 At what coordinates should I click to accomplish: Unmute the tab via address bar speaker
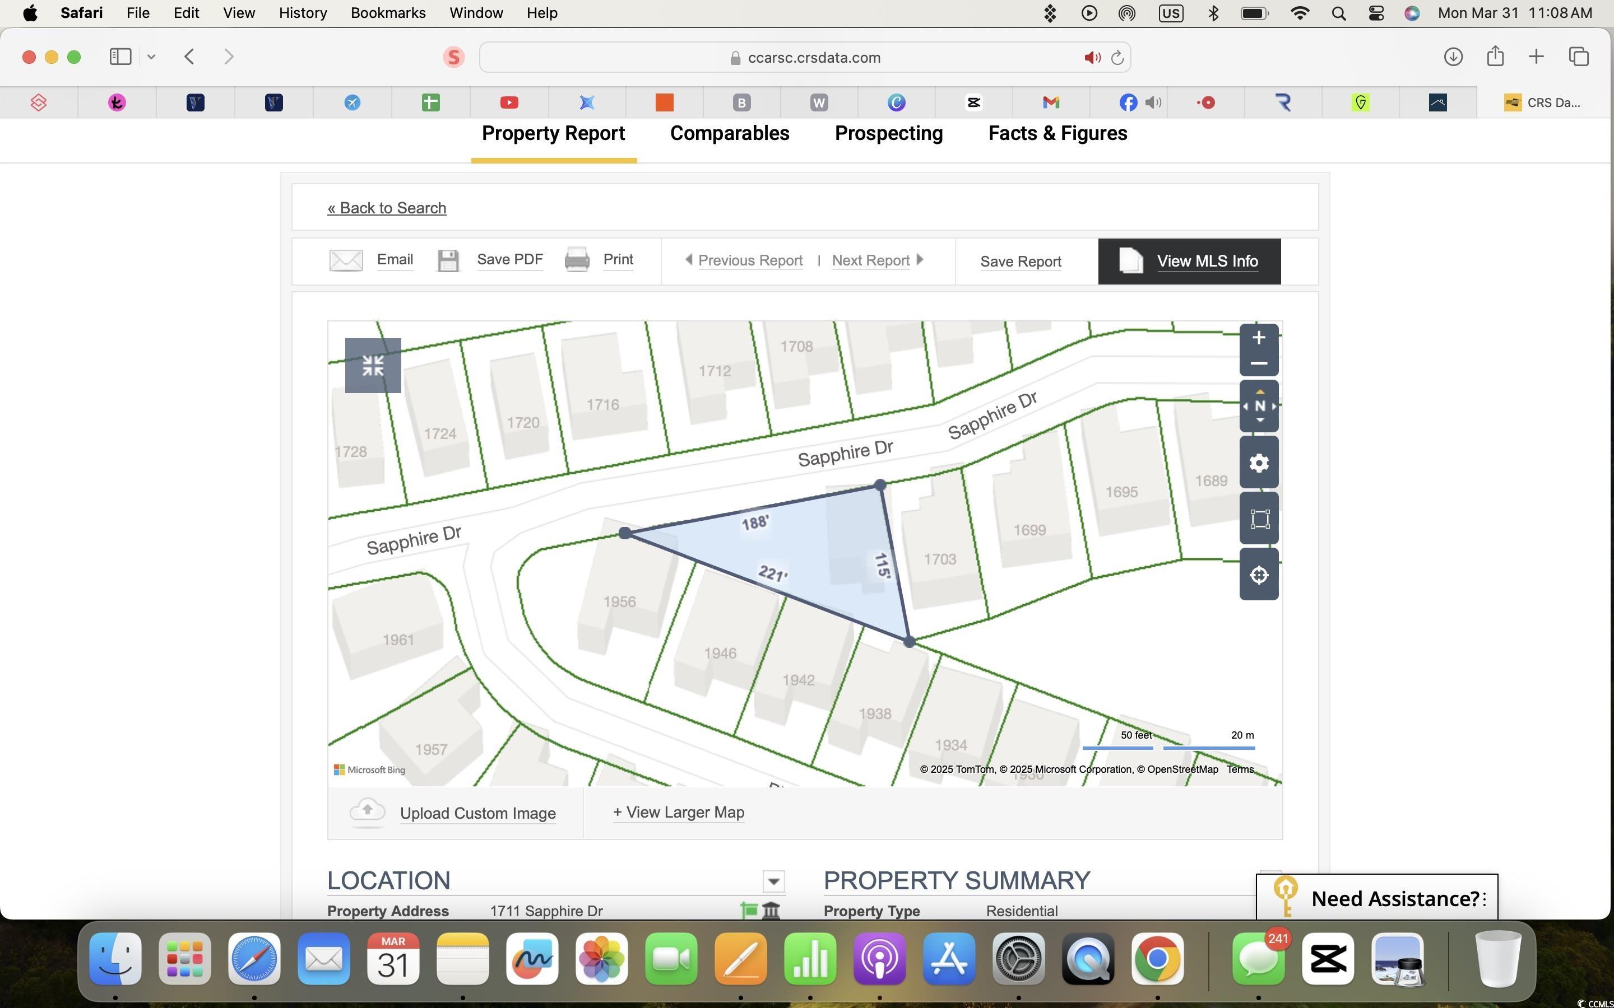(x=1092, y=58)
